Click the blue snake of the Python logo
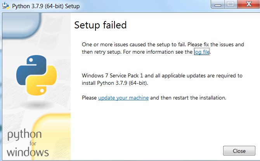 click(31, 70)
